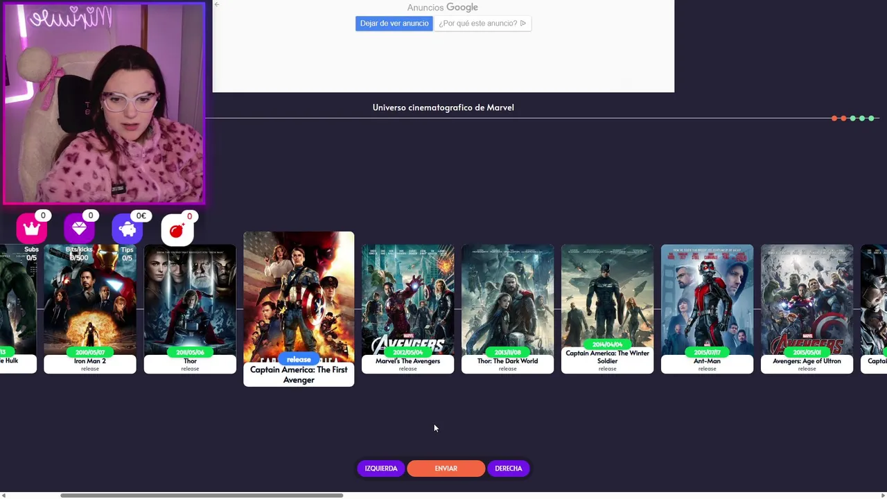Viewport: 887px width, 499px height.
Task: Click the red bomb icon
Action: click(x=177, y=230)
